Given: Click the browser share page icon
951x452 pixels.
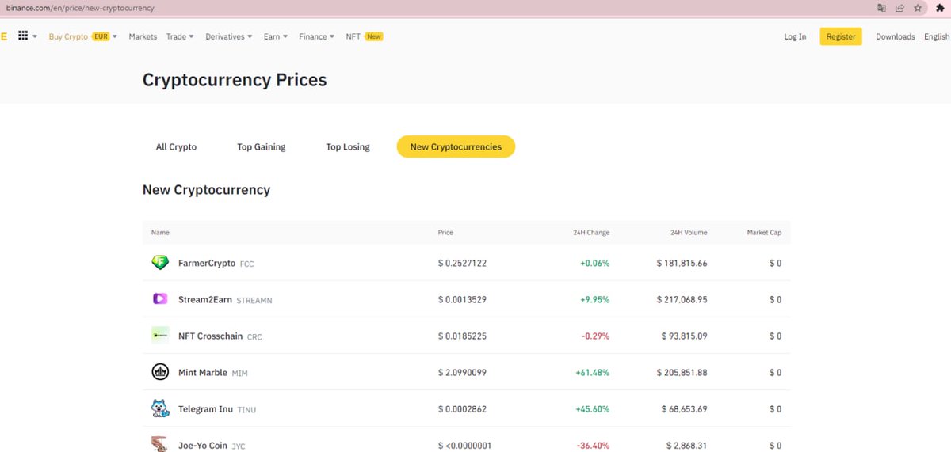Looking at the screenshot, I should [x=899, y=8].
